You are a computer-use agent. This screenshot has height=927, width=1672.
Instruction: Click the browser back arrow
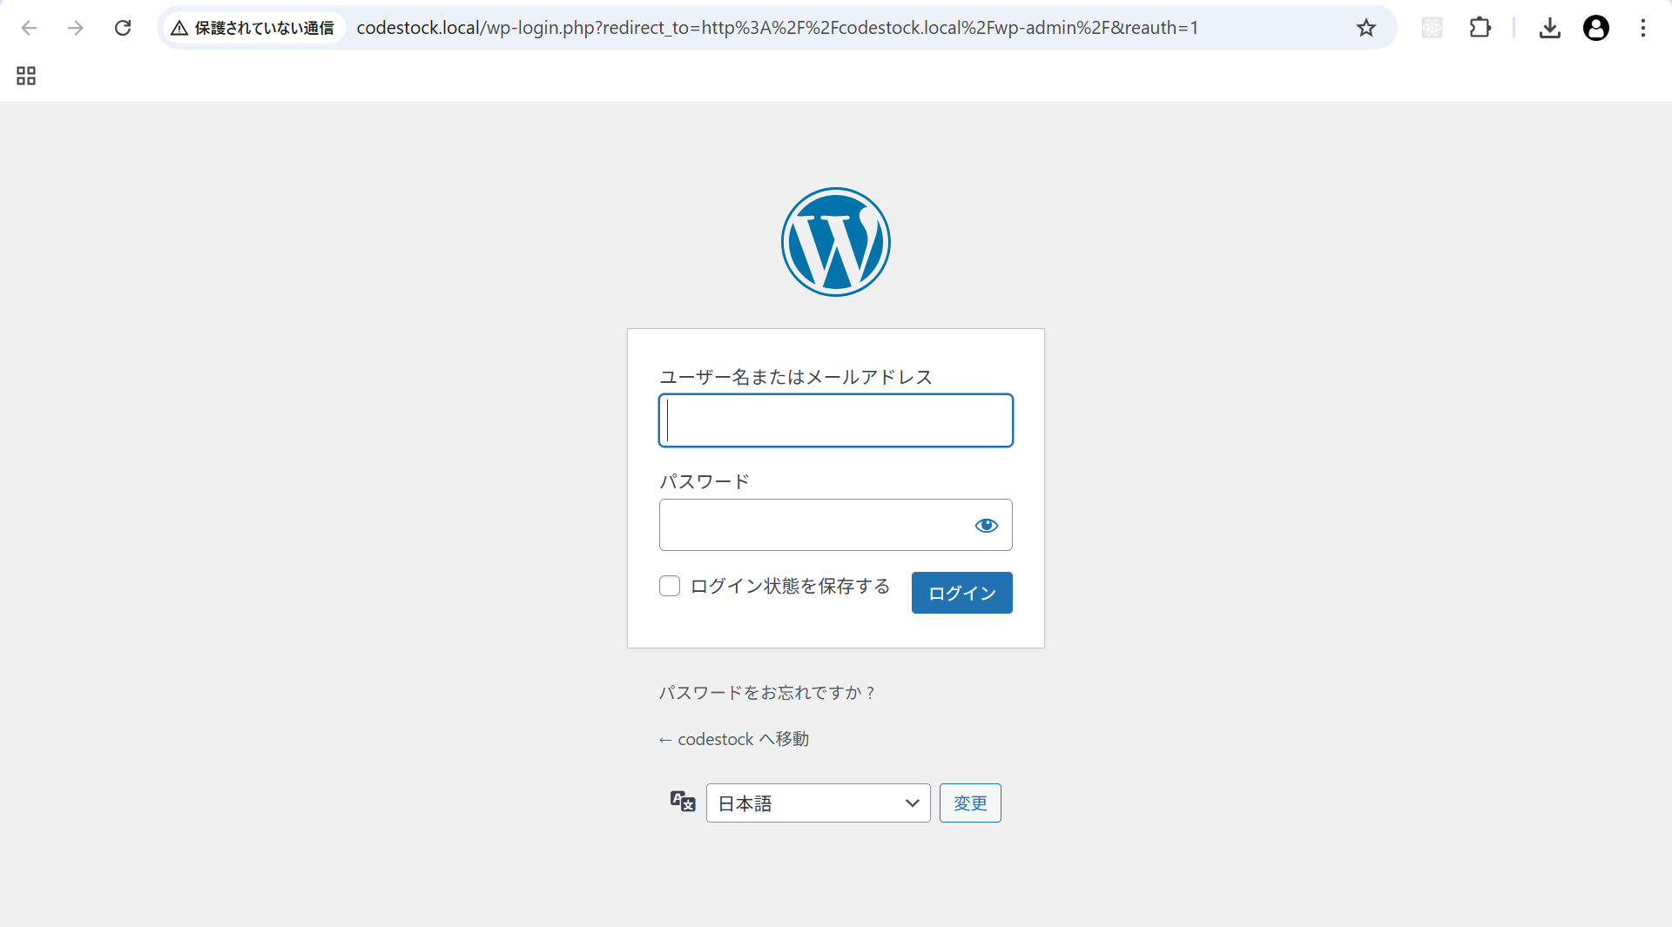pos(30,28)
